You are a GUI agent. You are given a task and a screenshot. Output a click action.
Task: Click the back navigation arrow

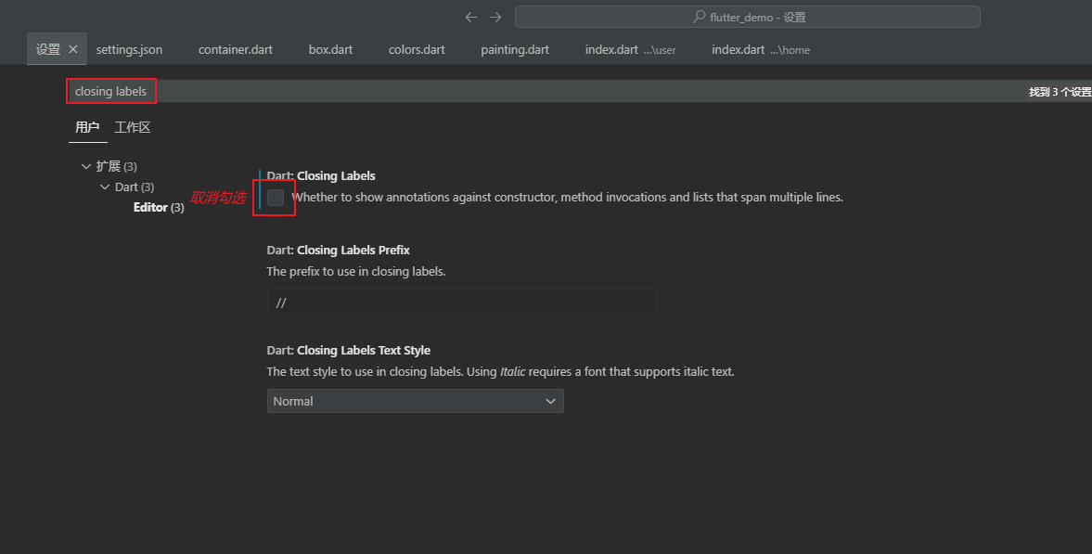[471, 18]
